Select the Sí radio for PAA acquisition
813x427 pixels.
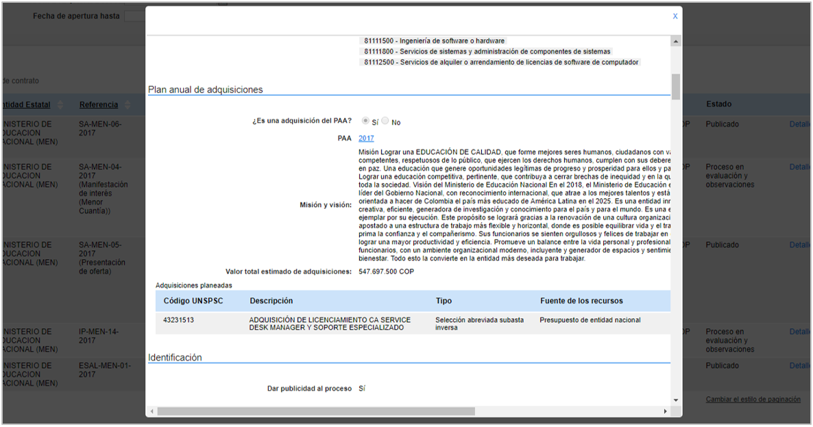point(365,121)
